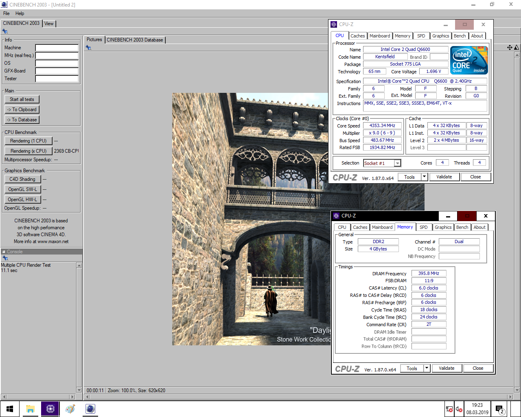Screen dimensions: 521x417
Task: Expand Tools dropdown arrow in top CPU-Z window
Action: (x=424, y=177)
